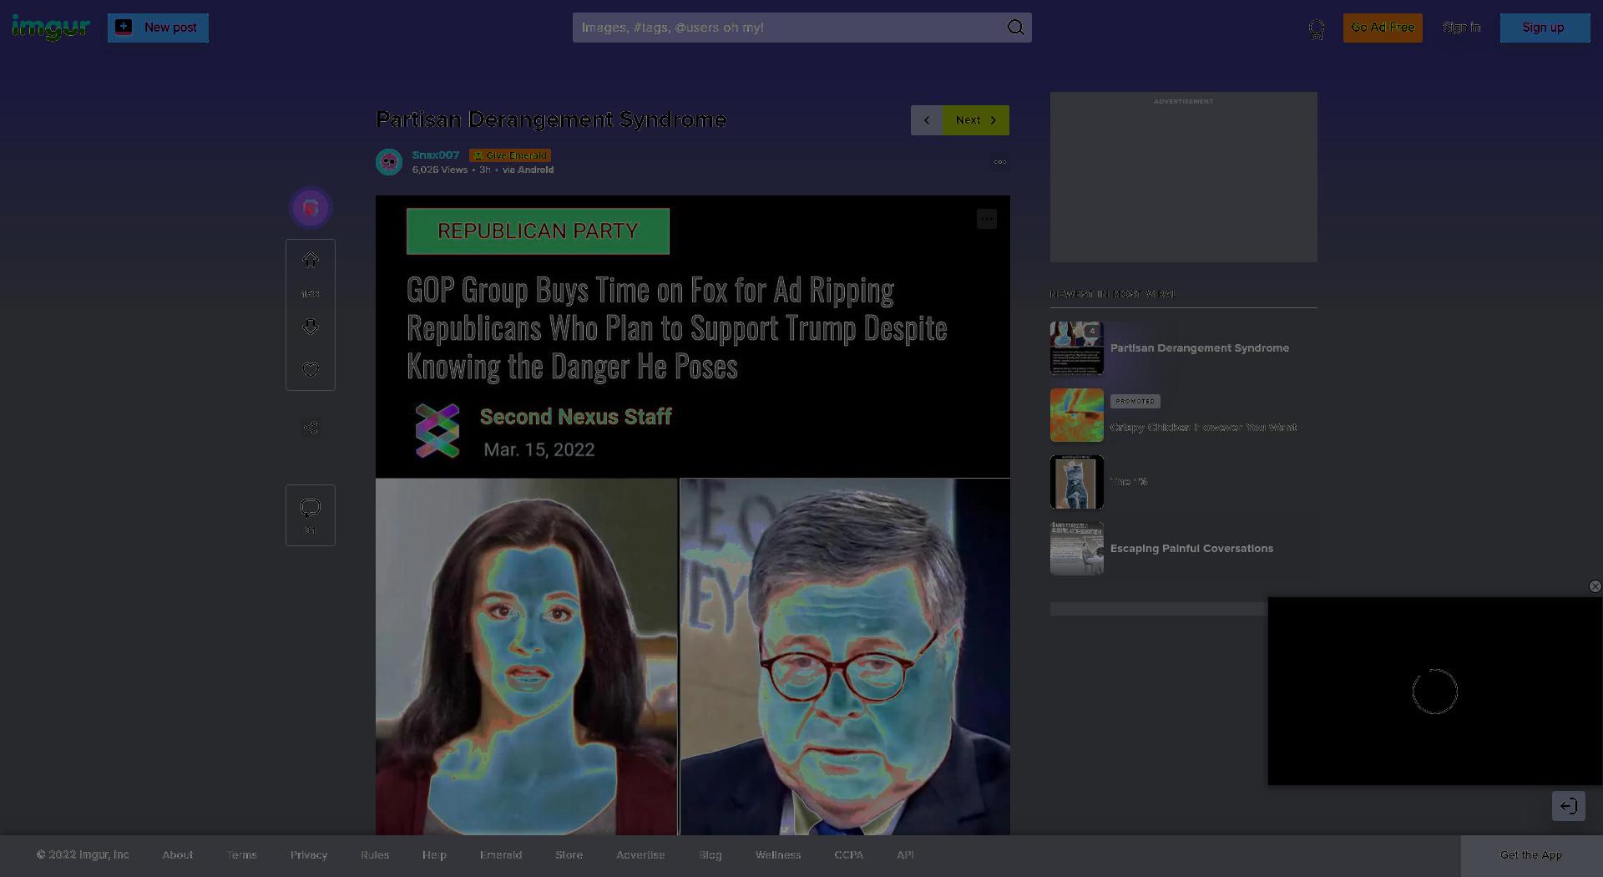Open Partisan Derangement Syndrome sidebar title
The height and width of the screenshot is (877, 1603).
[1200, 348]
